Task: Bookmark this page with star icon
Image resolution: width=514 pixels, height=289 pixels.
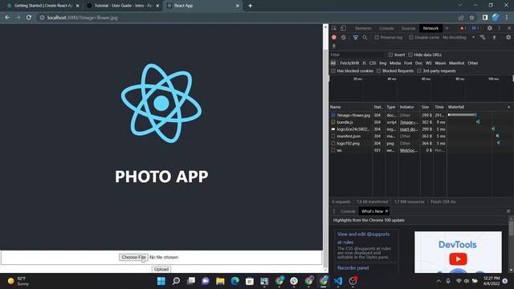Action: click(x=471, y=18)
